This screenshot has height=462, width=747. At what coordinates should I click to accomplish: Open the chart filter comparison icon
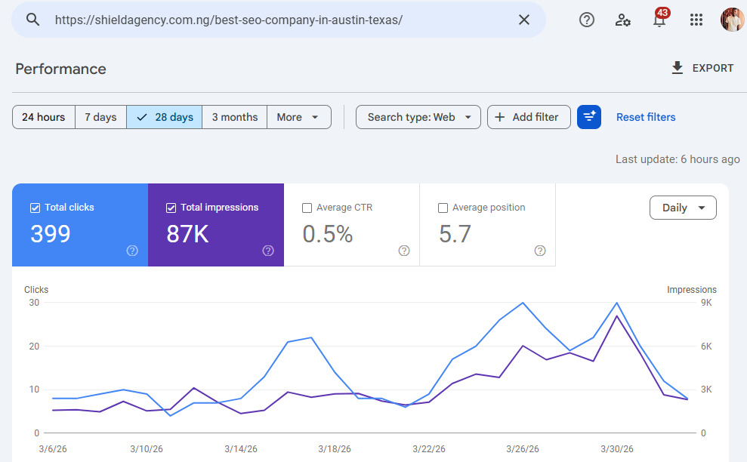589,117
